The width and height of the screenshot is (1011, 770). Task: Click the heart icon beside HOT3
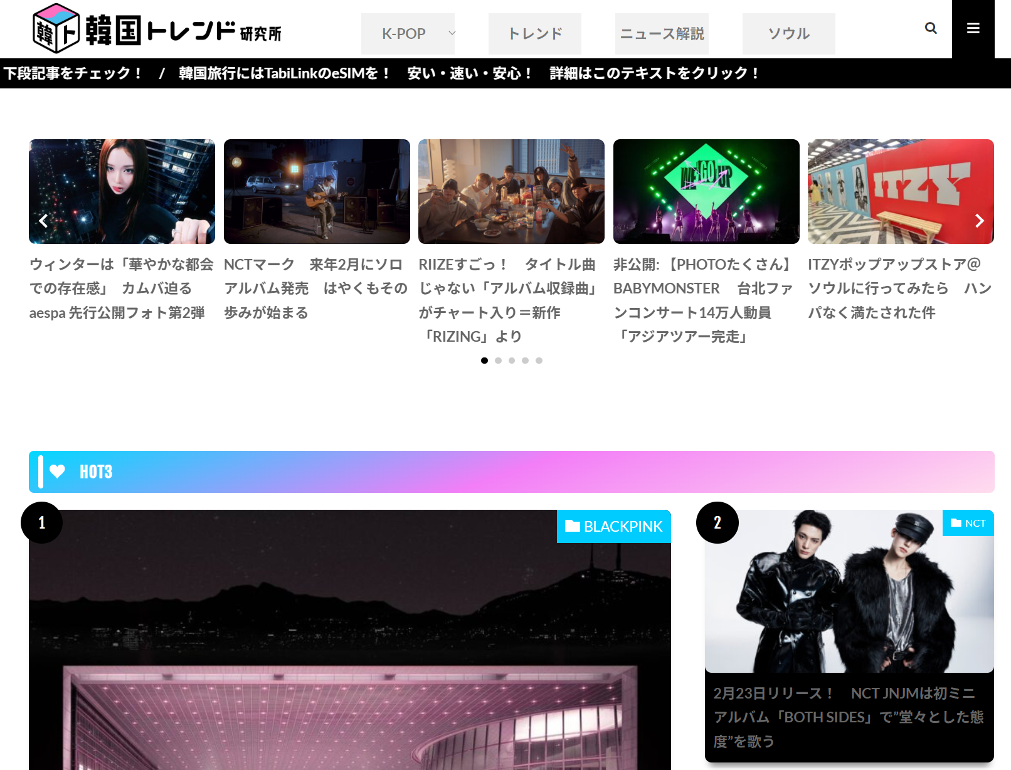pyautogui.click(x=58, y=472)
